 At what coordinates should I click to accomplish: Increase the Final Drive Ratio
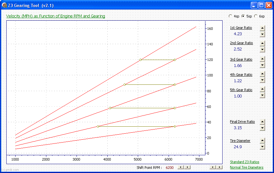click(262, 122)
